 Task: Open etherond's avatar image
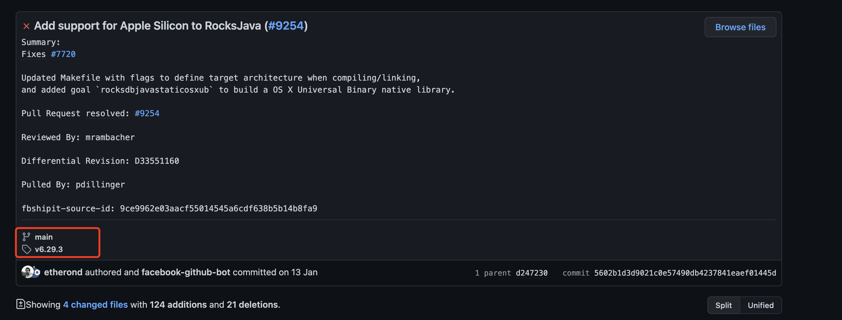point(27,272)
